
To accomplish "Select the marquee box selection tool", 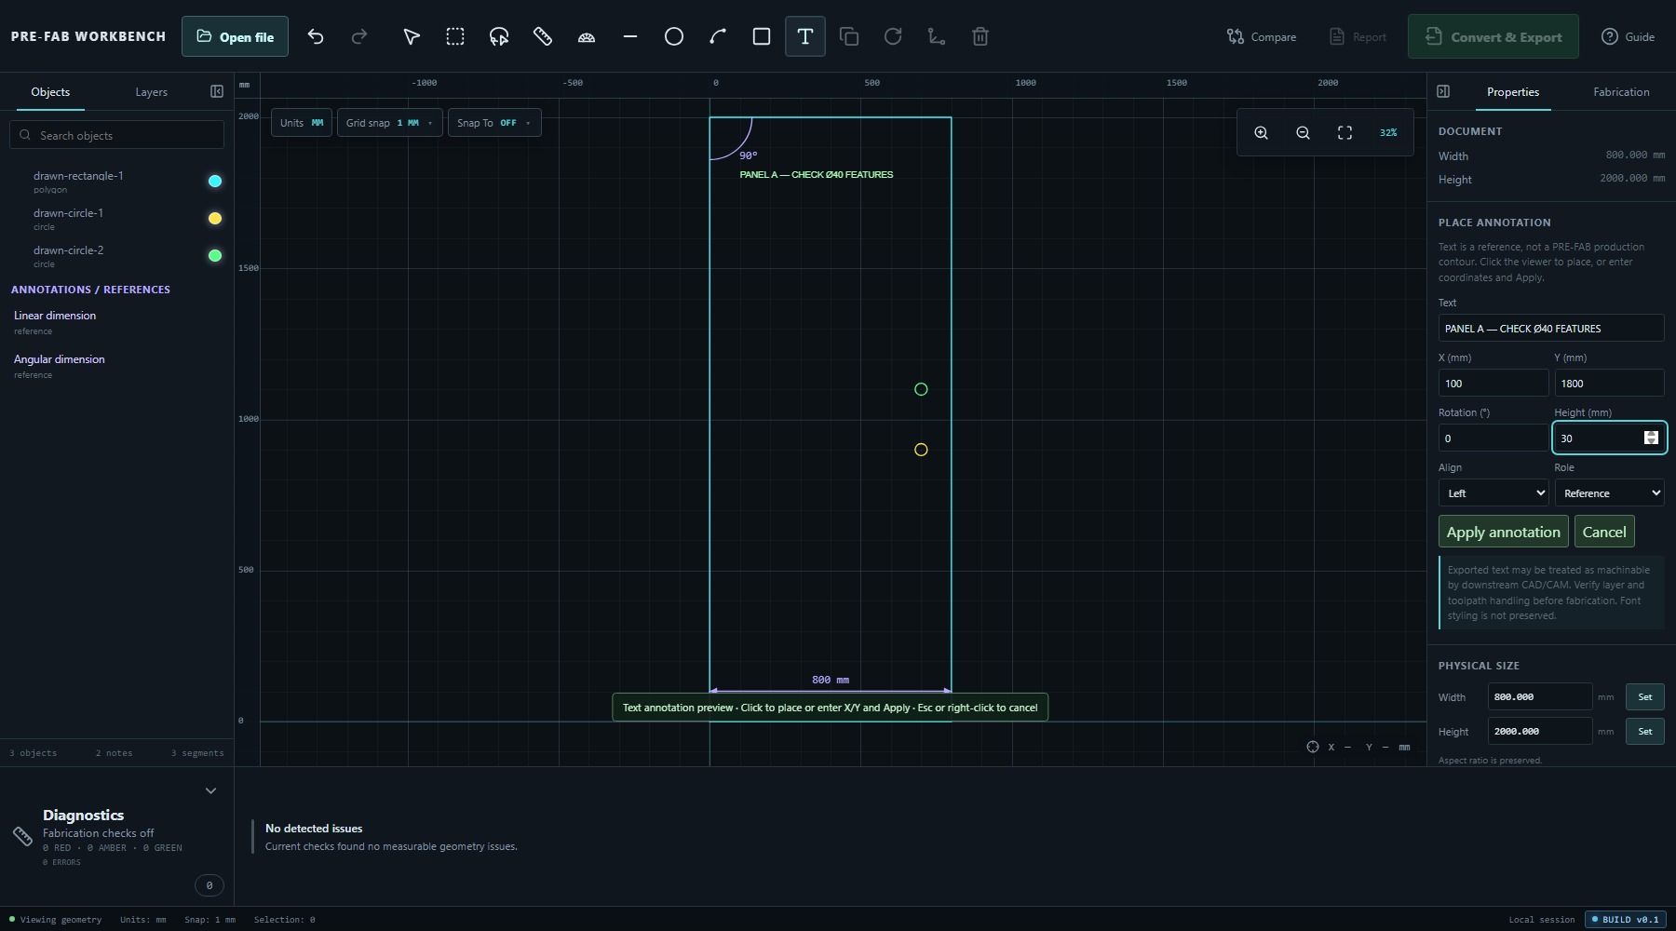I will point(454,36).
